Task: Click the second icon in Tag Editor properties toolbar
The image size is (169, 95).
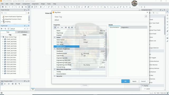Action: click(x=58, y=27)
